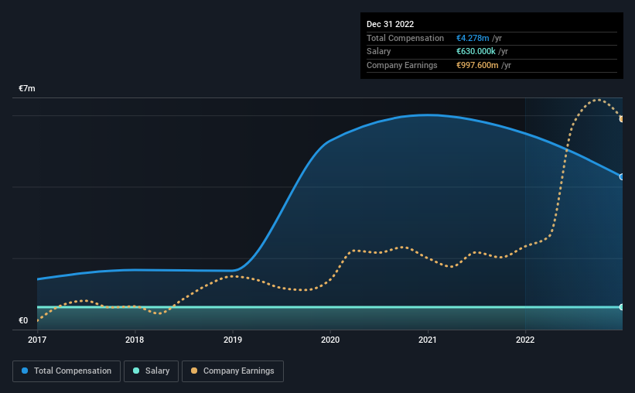
Task: Click the €0 y-axis label
Action: point(23,320)
